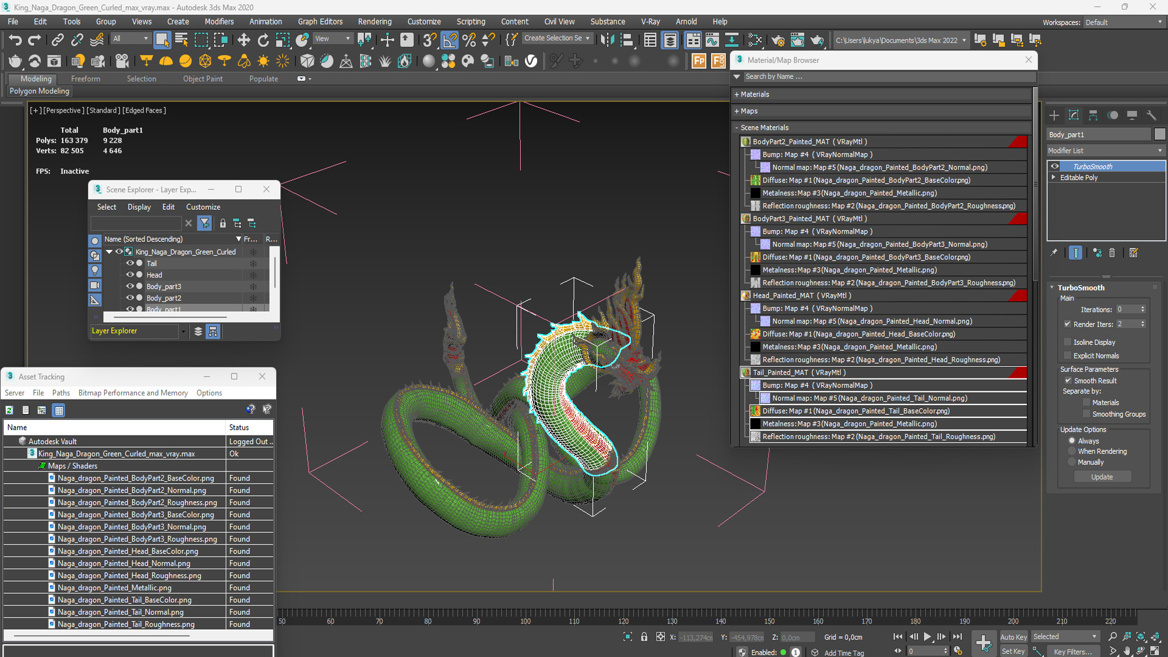Click Search by Name field in Material Browser
Image resolution: width=1168 pixels, height=657 pixels.
888,77
